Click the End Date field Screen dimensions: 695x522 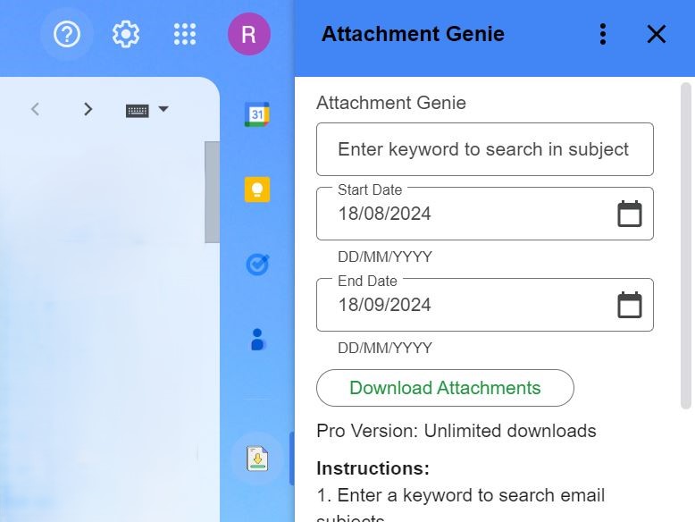click(x=484, y=305)
